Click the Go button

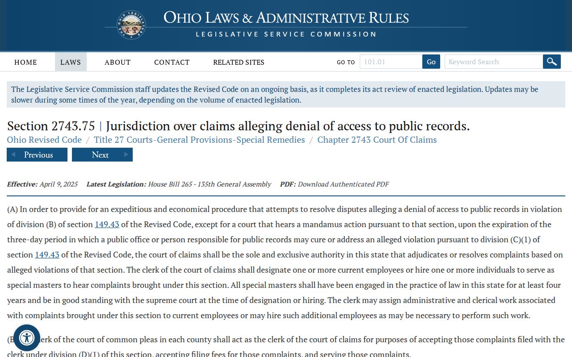click(x=431, y=62)
